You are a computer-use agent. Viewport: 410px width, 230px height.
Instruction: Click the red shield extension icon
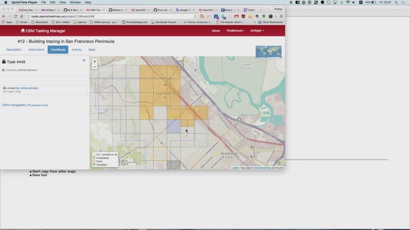243,16
